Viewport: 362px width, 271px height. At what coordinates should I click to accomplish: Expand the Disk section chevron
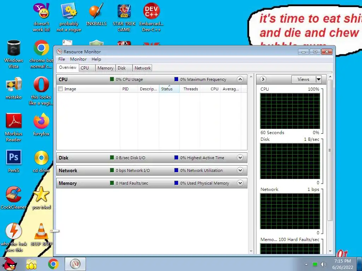240,158
